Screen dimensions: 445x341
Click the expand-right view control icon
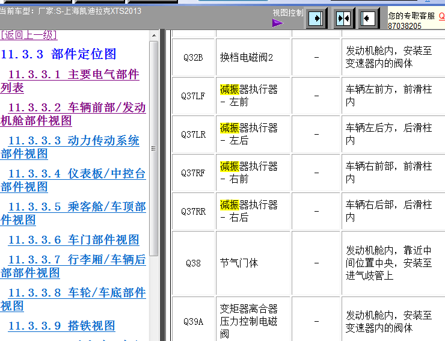pyautogui.click(x=316, y=19)
